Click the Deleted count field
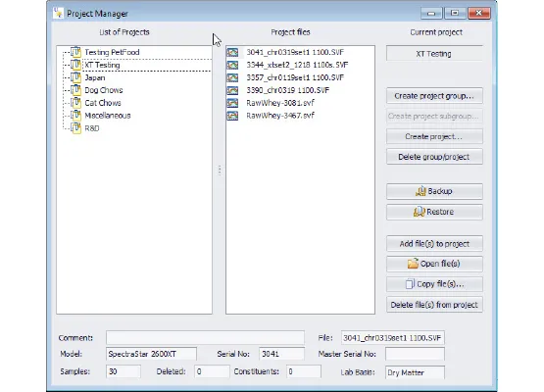This screenshot has width=544, height=392. (212, 371)
